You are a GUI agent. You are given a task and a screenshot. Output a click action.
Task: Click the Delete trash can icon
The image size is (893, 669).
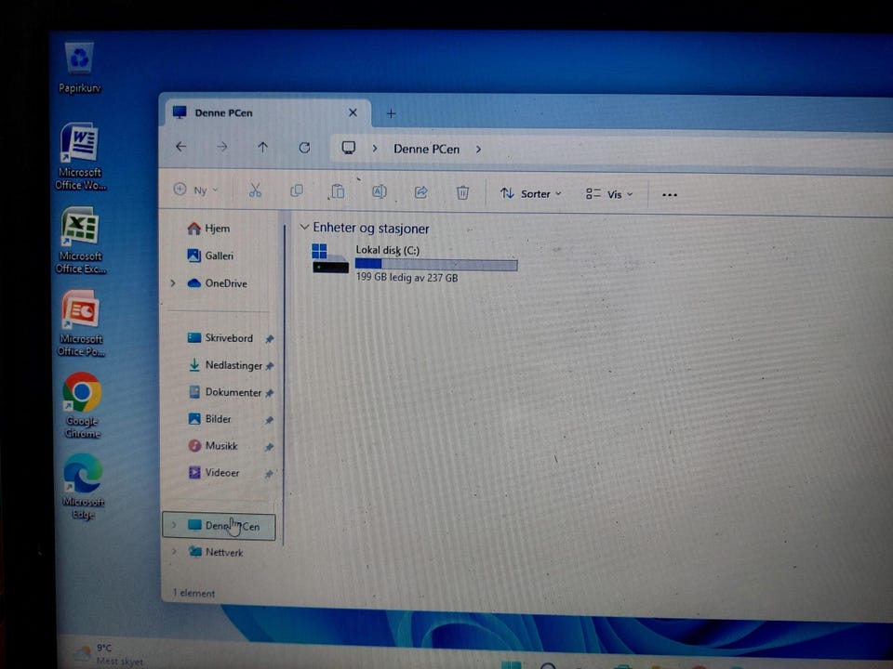point(462,193)
